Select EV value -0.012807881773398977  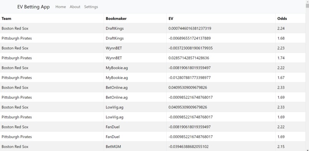(189, 78)
